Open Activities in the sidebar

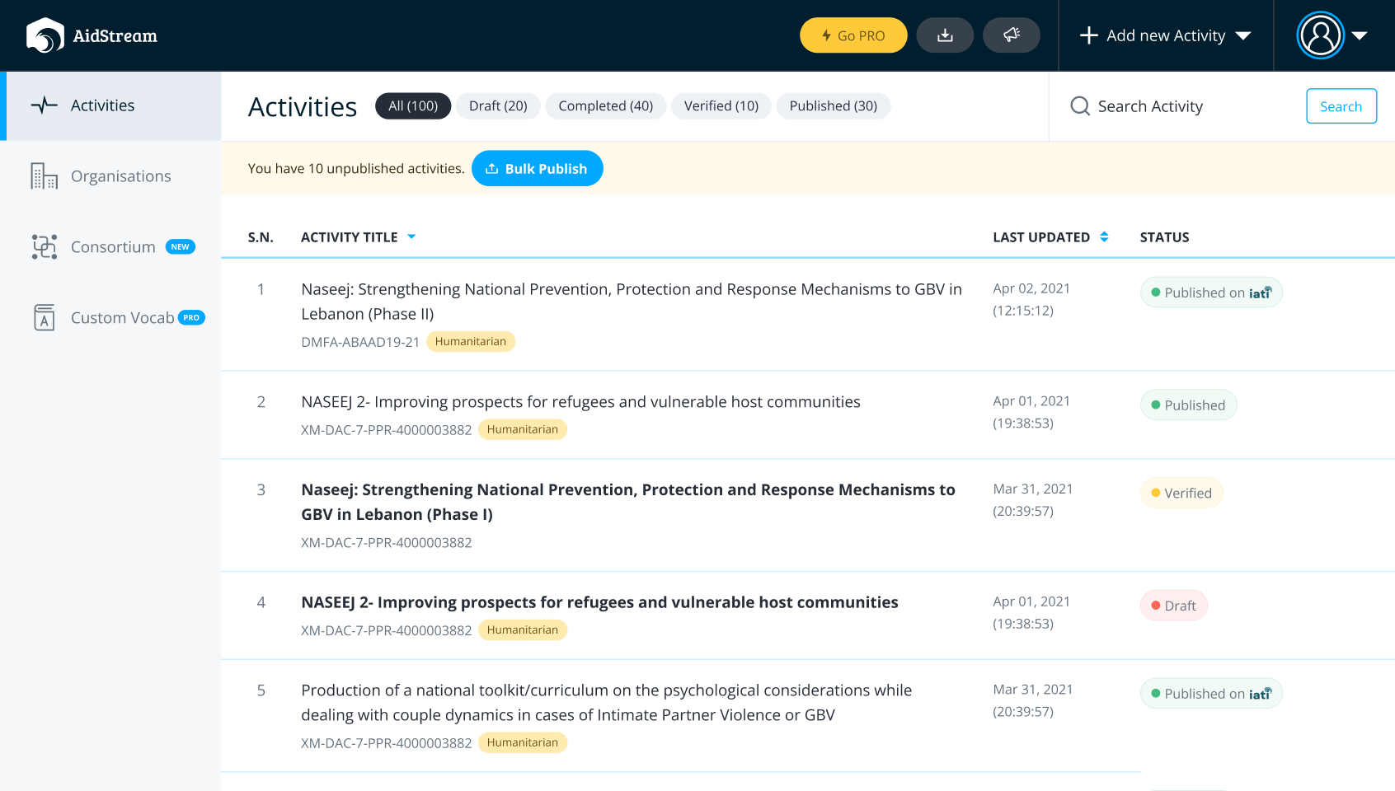pos(110,105)
